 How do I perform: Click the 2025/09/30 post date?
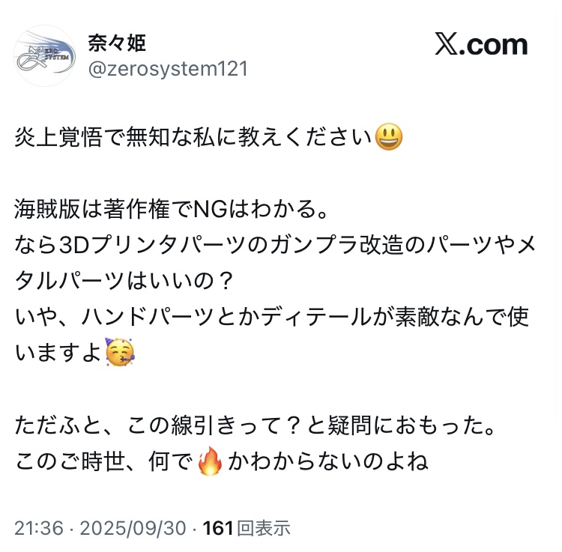pyautogui.click(x=133, y=528)
